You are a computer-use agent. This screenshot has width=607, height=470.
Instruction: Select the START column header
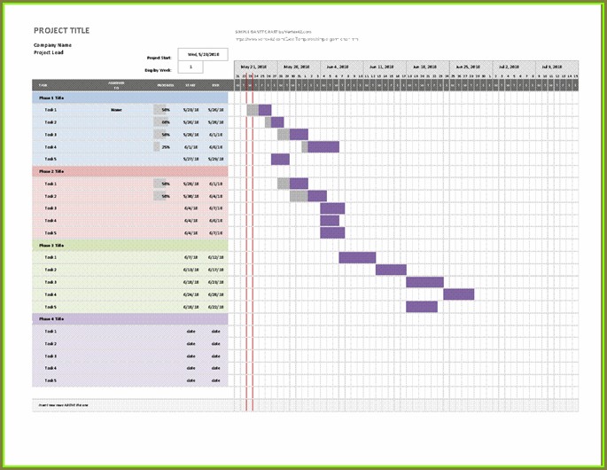191,85
